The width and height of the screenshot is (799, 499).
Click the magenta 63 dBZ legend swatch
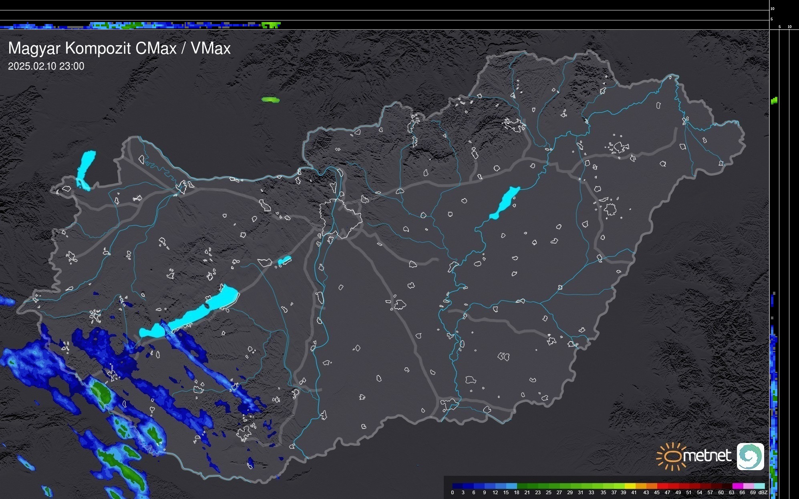tap(737, 486)
